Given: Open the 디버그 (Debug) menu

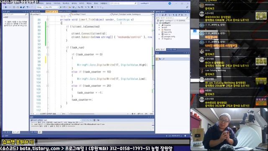Looking at the screenshot, I should (x=57, y=3).
